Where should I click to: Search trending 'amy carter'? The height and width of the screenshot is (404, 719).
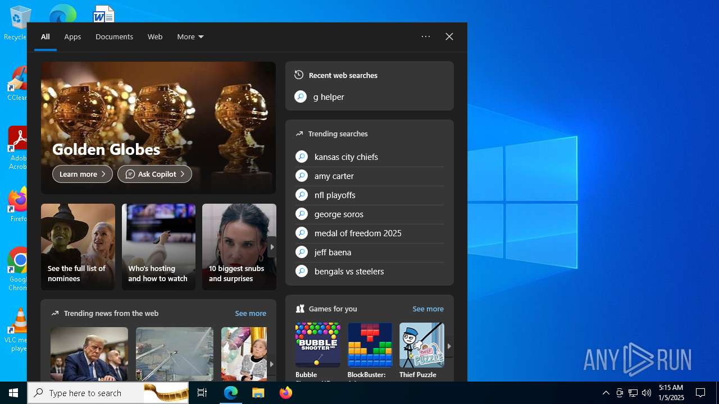[x=370, y=176]
